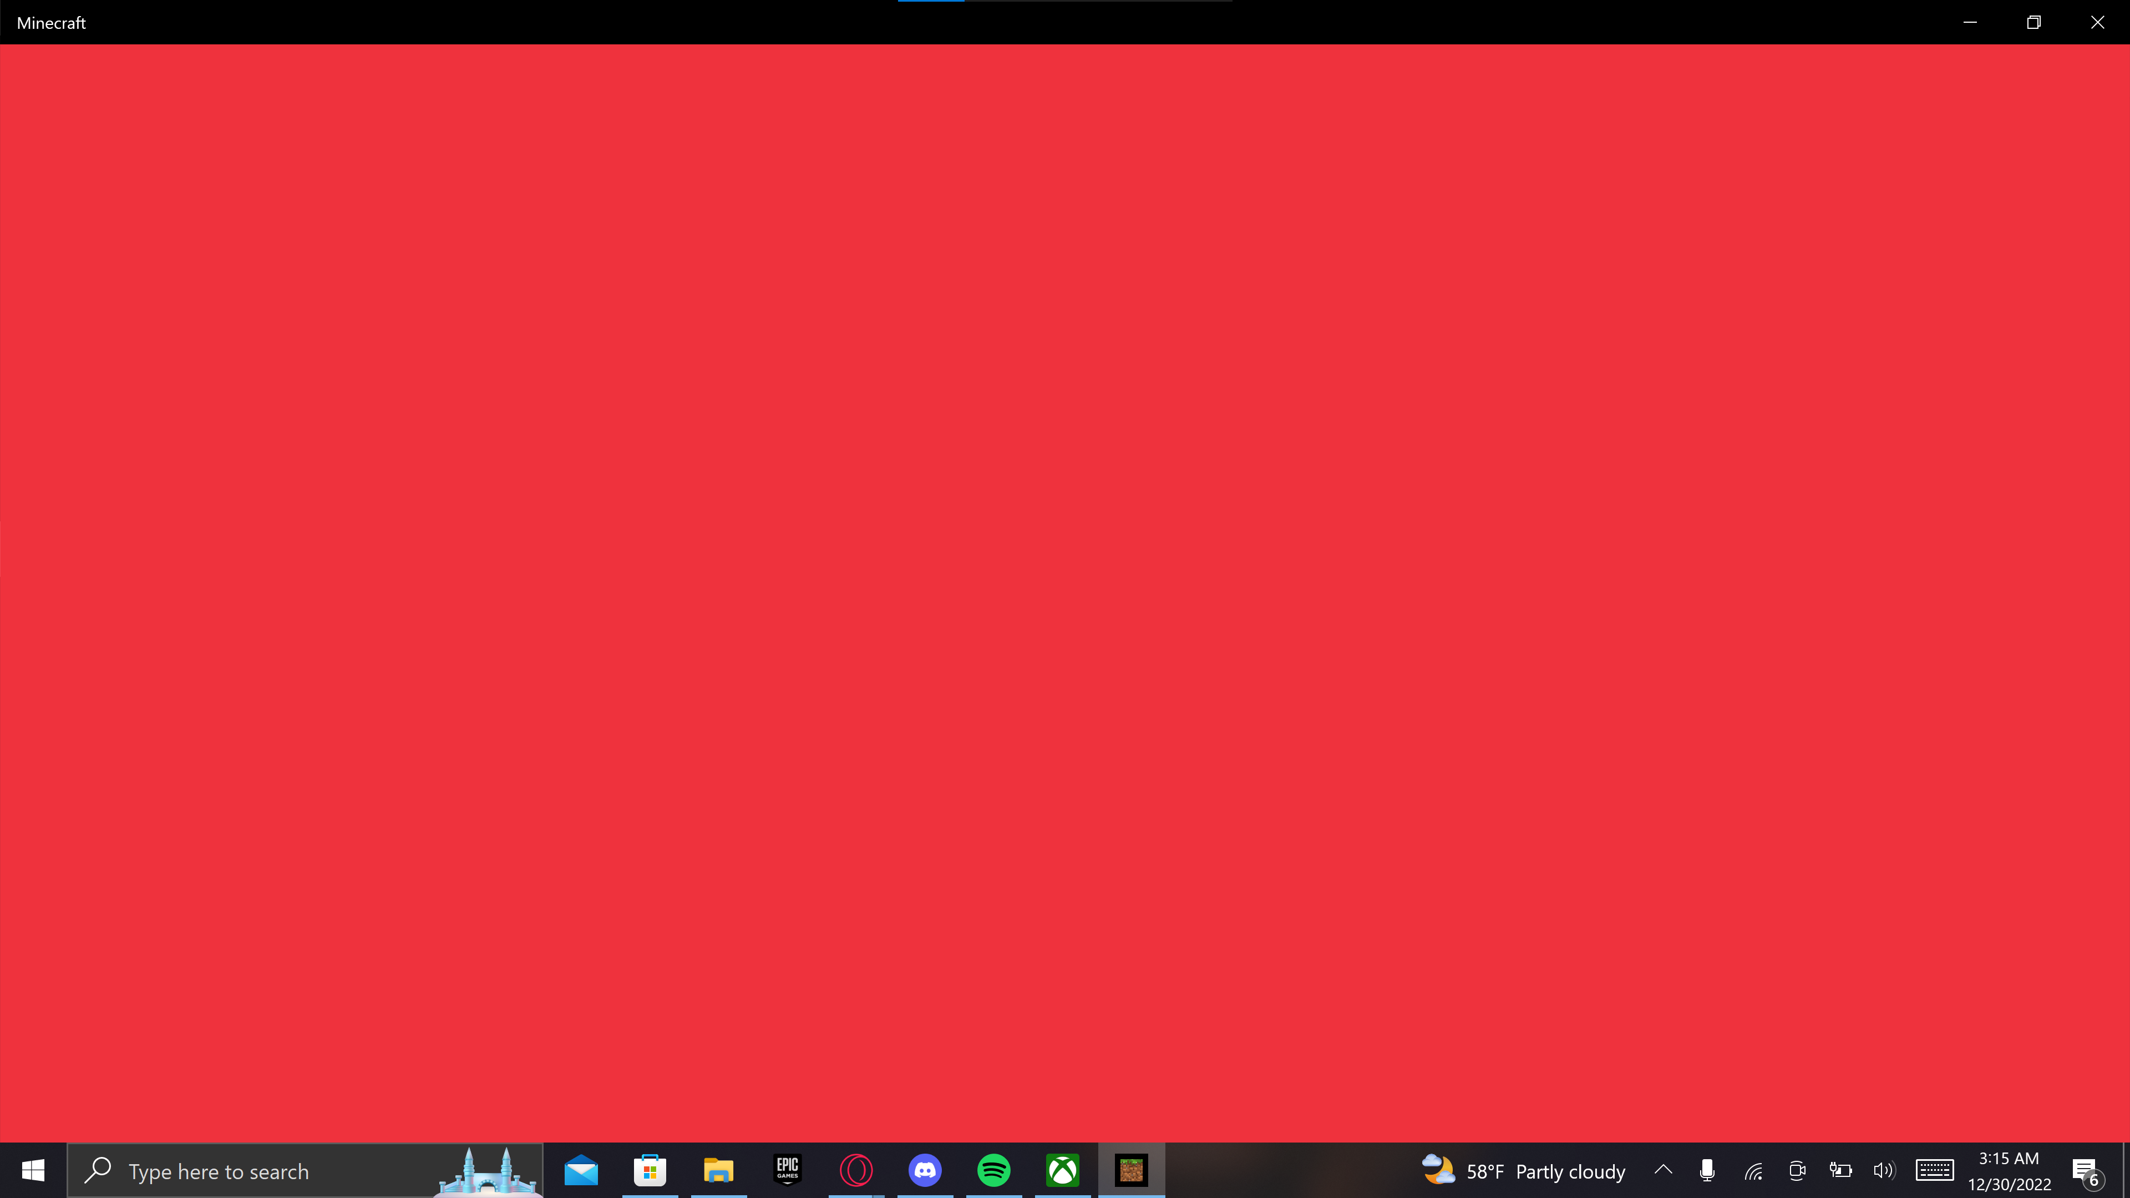Viewport: 2130px width, 1198px height.
Task: Open the volume speaker control
Action: point(1884,1171)
